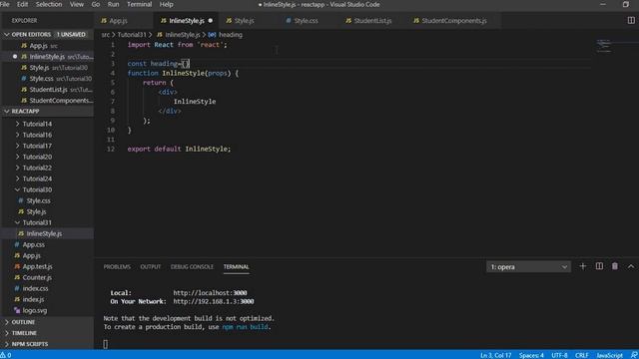Viewport: 639px width, 359px height.
Task: Expand the Tutorial17 folder
Action: pyautogui.click(x=17, y=146)
